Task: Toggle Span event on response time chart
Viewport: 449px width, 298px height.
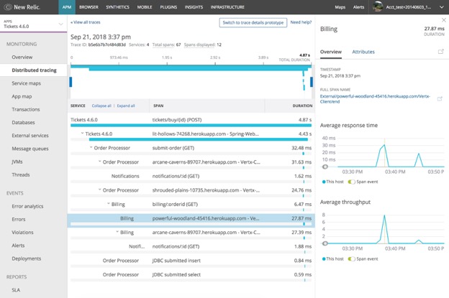Action: [x=351, y=182]
